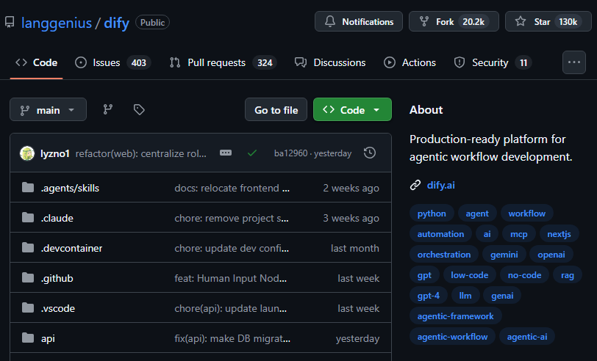Select the openai topic tag
Viewport: 597px width, 361px height.
(551, 254)
